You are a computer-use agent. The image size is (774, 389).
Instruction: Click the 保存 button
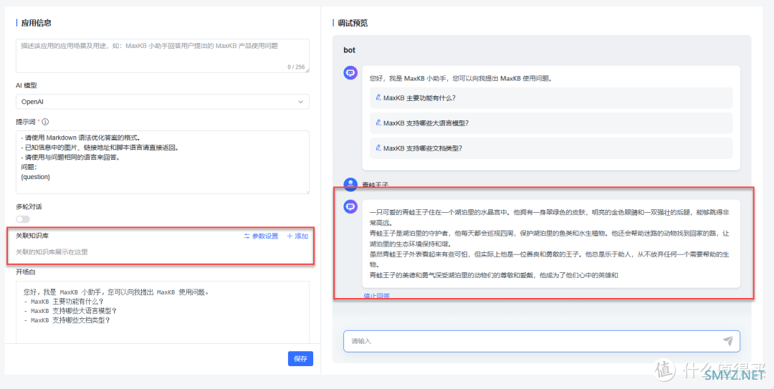point(300,359)
